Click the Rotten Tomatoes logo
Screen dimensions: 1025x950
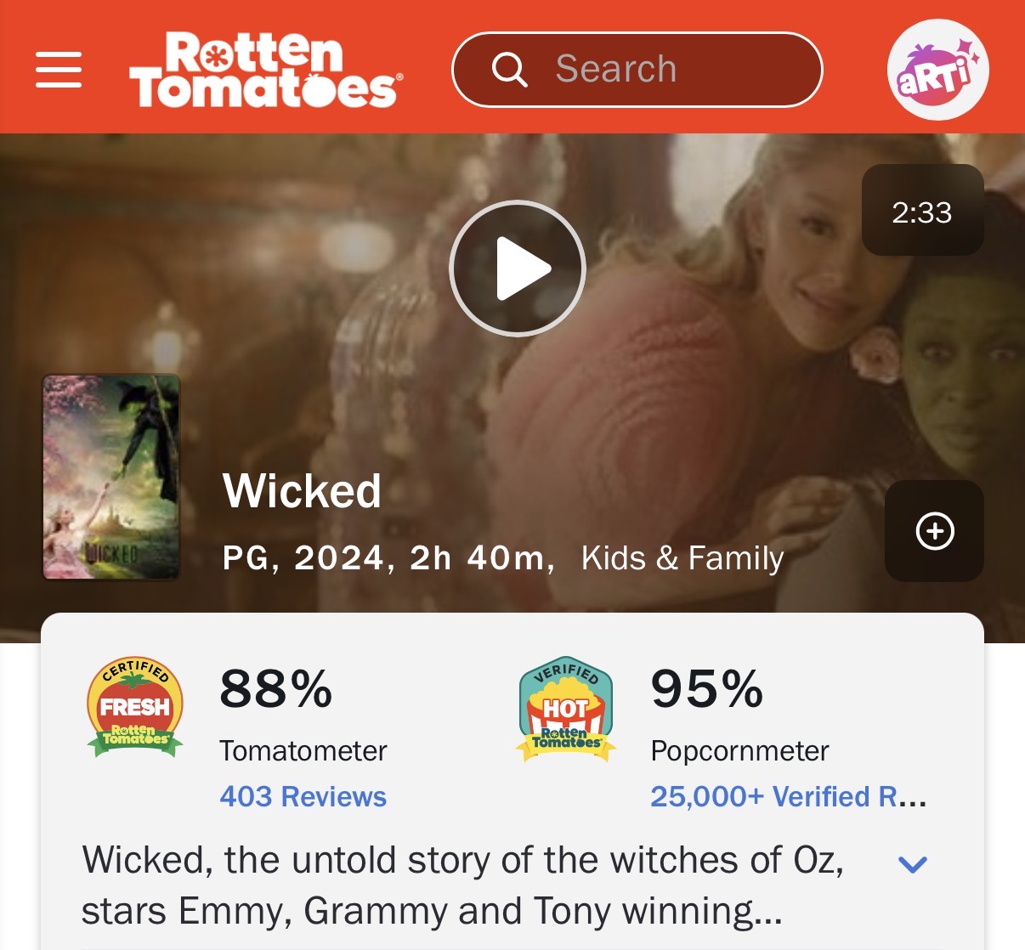pos(266,70)
